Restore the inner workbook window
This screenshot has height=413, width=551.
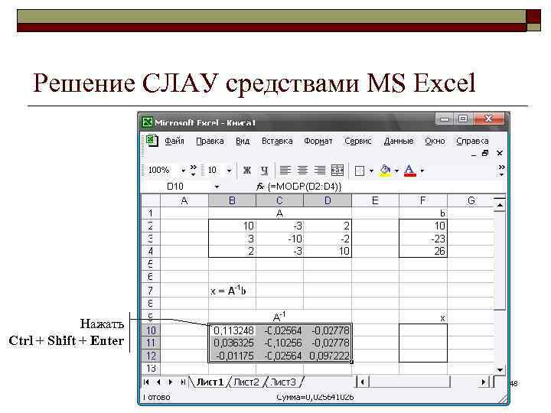485,153
